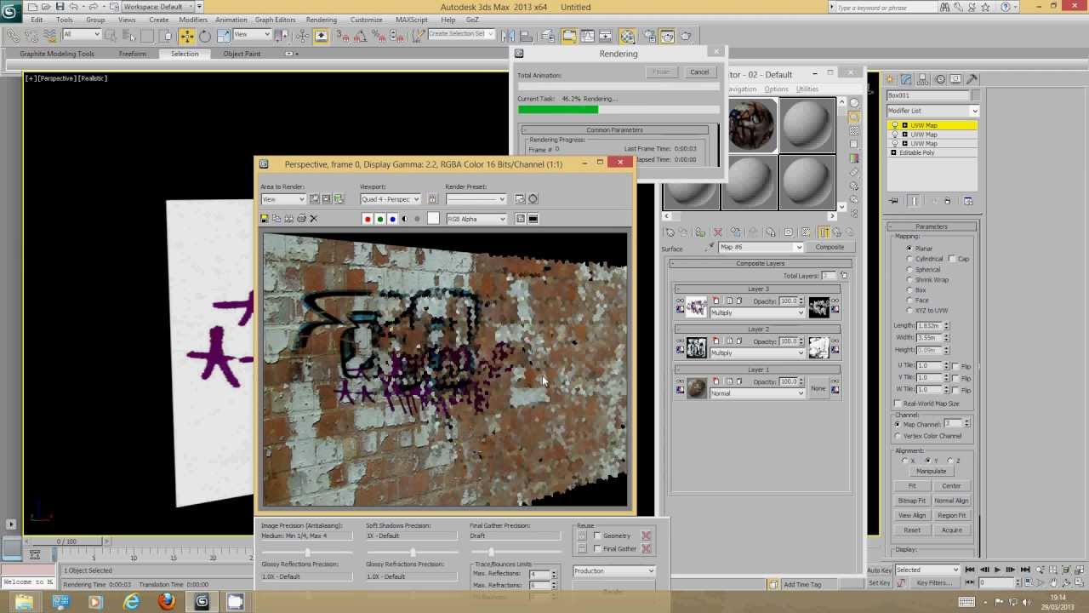
Task: Delete material icon in Material Editor toolbar
Action: point(717,232)
